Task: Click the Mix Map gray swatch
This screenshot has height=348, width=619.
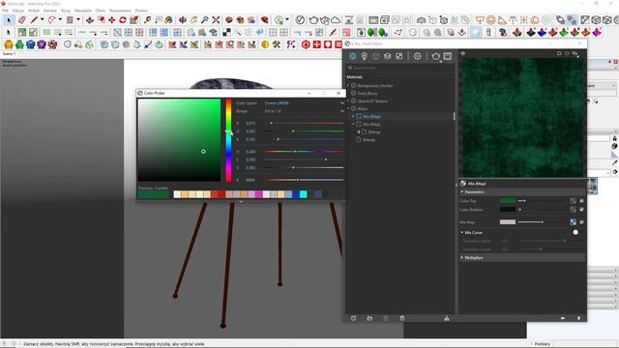Action: coord(508,222)
